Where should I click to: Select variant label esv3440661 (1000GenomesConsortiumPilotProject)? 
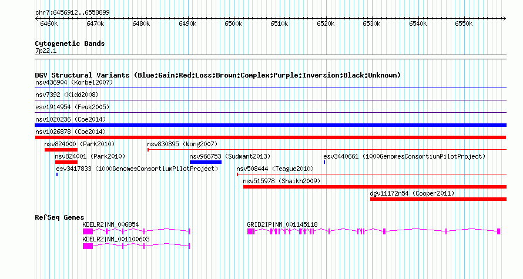(404, 156)
